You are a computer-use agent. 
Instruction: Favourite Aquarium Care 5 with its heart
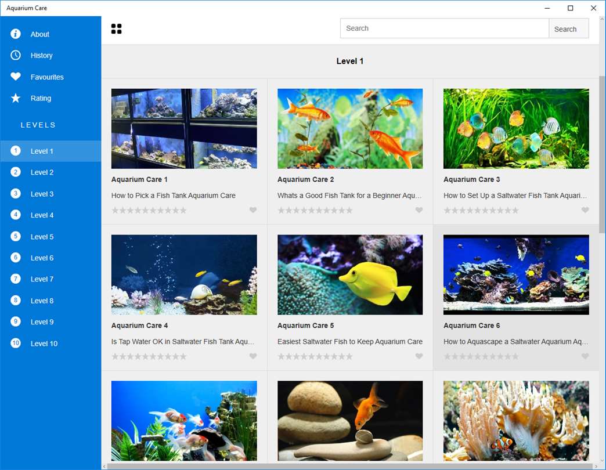point(419,356)
